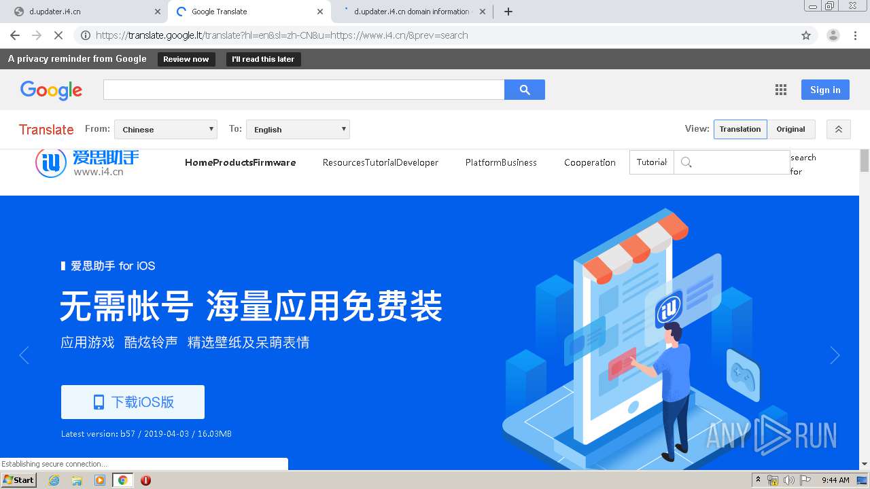Open the Cooperation nav item

coord(590,162)
